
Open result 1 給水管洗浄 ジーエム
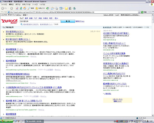14,50
